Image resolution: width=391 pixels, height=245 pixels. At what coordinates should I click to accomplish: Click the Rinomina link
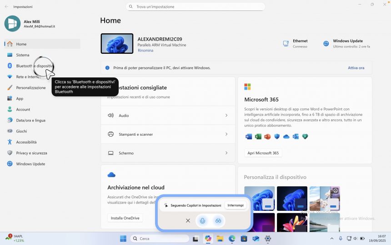click(145, 51)
